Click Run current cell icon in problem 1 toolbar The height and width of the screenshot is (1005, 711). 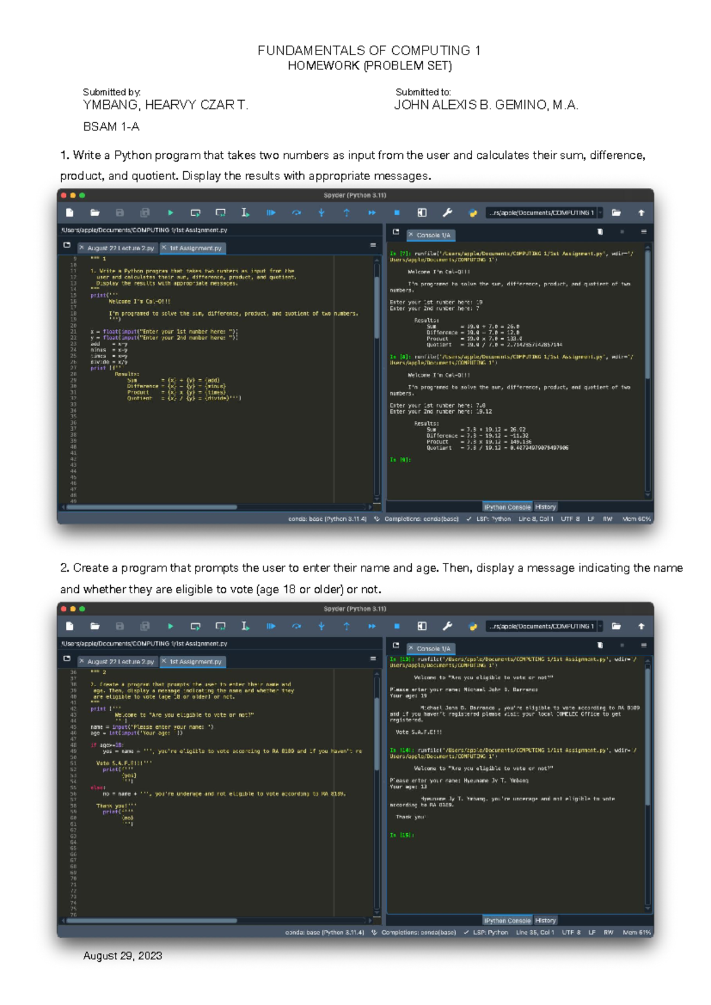[195, 213]
